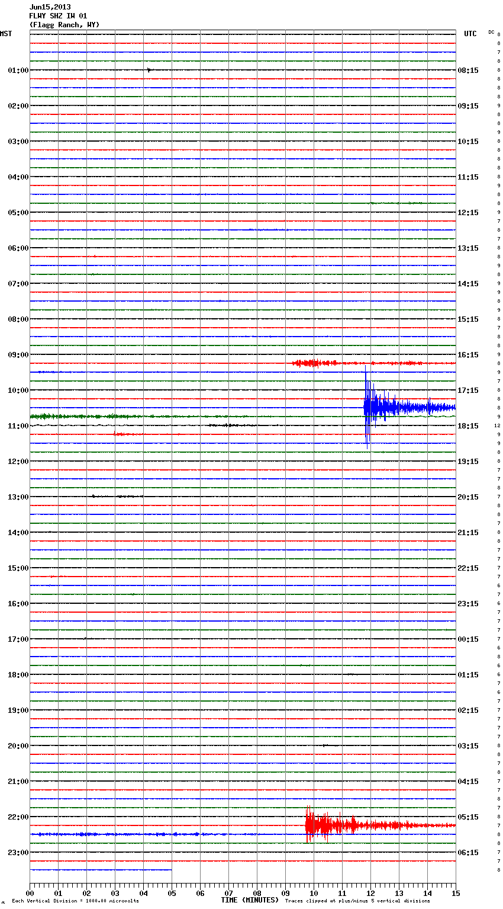
Task: Select the 07:00 MST time label
Action: pos(18,284)
